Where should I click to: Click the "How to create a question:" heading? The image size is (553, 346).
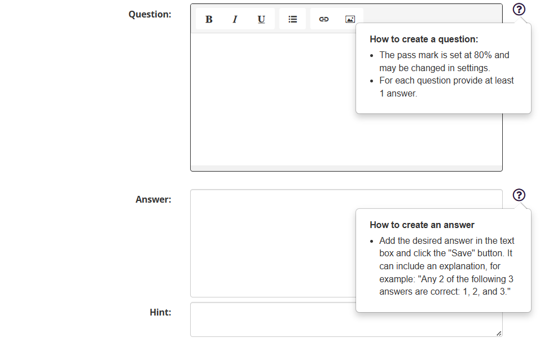click(x=424, y=39)
